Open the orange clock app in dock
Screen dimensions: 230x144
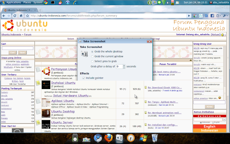click(x=131, y=138)
